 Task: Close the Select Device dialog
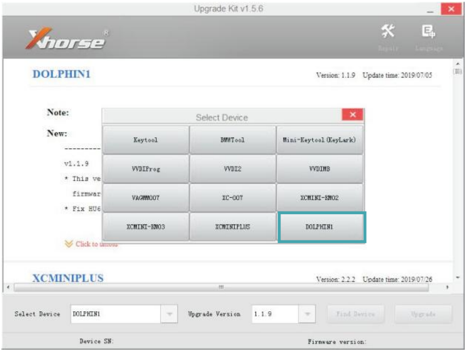(352, 114)
